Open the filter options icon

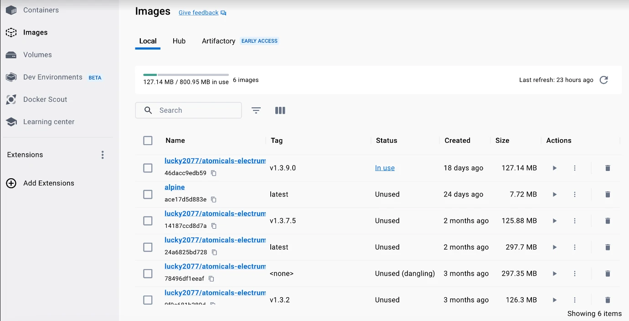[x=256, y=110]
